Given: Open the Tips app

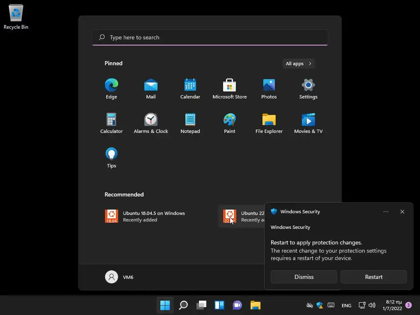Looking at the screenshot, I should pyautogui.click(x=112, y=158).
